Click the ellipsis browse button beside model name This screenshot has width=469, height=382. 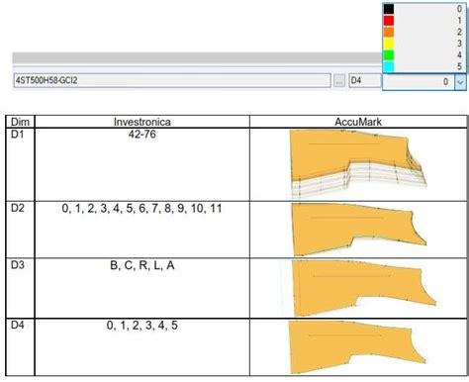pyautogui.click(x=339, y=80)
